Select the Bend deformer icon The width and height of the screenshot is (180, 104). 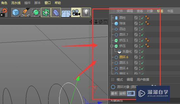pos(56,12)
